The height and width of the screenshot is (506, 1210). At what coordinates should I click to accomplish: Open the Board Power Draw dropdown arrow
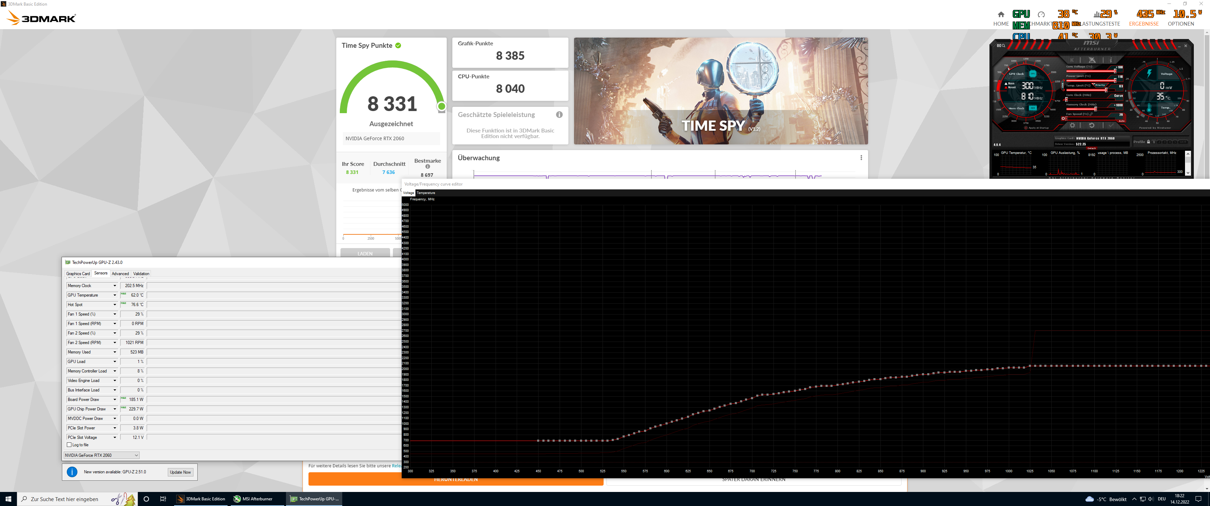pos(114,400)
